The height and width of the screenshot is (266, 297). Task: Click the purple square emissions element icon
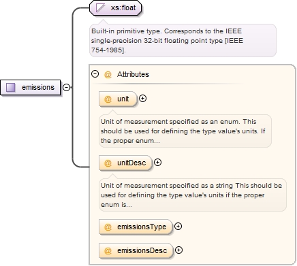click(10, 87)
